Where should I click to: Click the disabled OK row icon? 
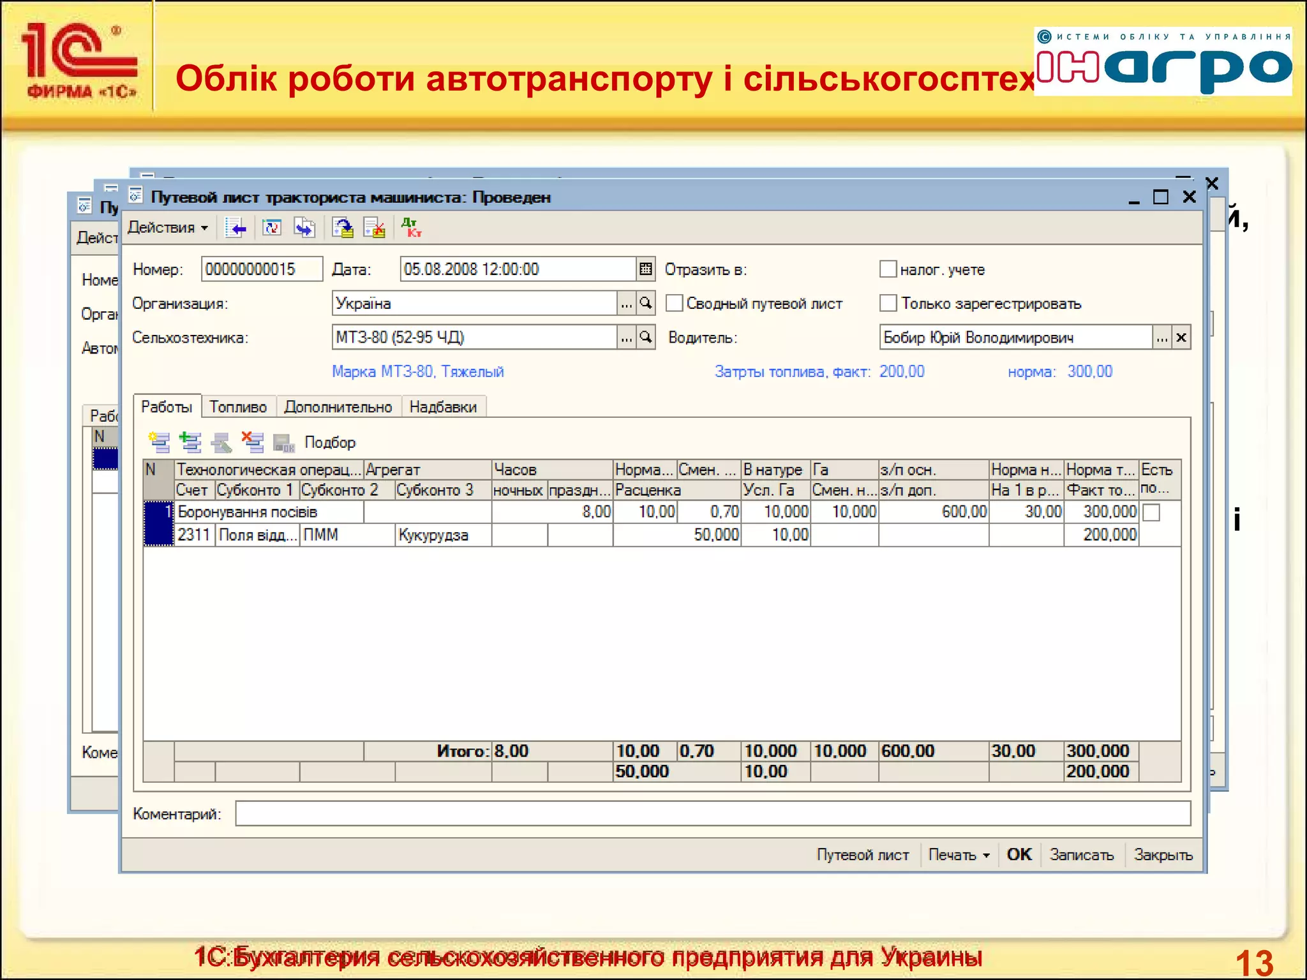[x=283, y=442]
